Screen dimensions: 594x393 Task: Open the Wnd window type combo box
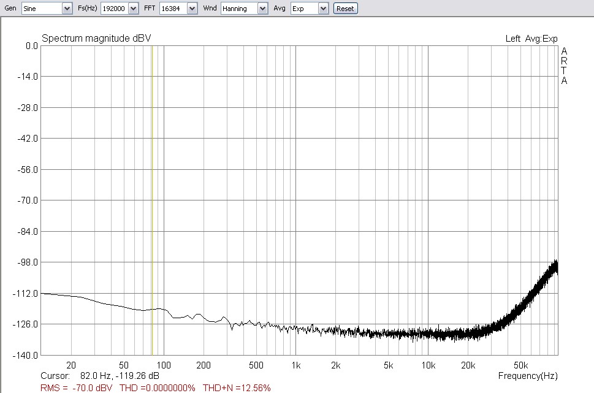(x=245, y=9)
